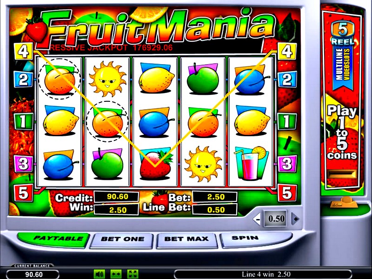Select the left blue payline 2 marker
Viewport: 372px width, 279px height.
(23, 80)
